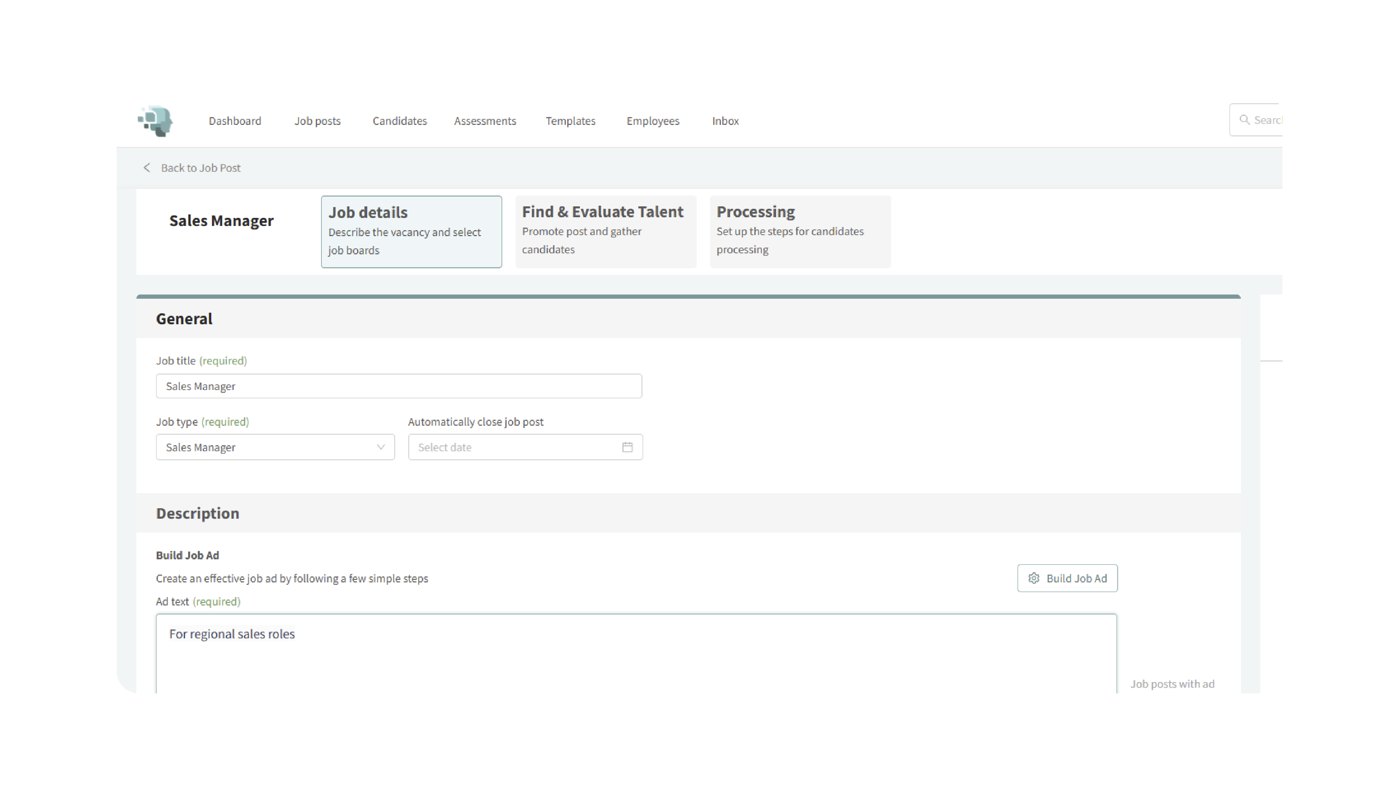Click Back to Job Post link
The height and width of the screenshot is (787, 1399).
tap(200, 168)
